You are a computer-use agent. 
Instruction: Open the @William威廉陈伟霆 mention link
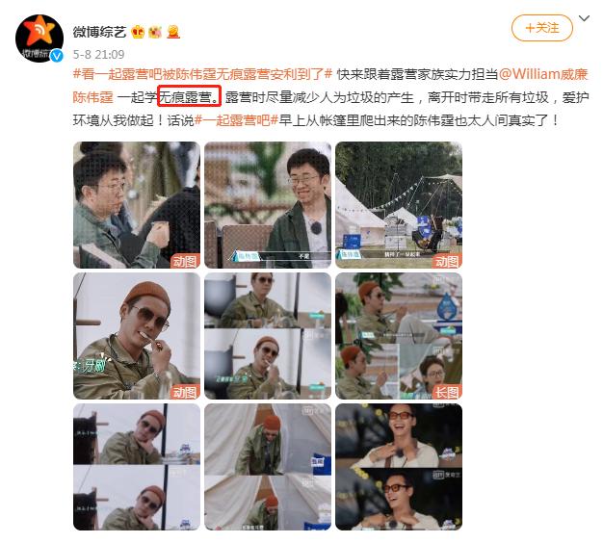click(330, 86)
